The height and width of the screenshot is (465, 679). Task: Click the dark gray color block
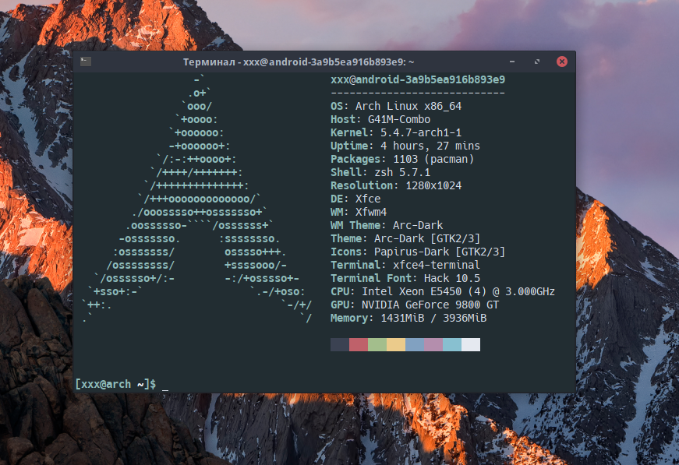[x=340, y=345]
